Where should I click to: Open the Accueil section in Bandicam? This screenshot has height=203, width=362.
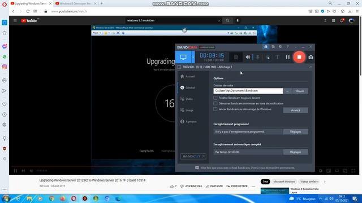[x=187, y=77]
